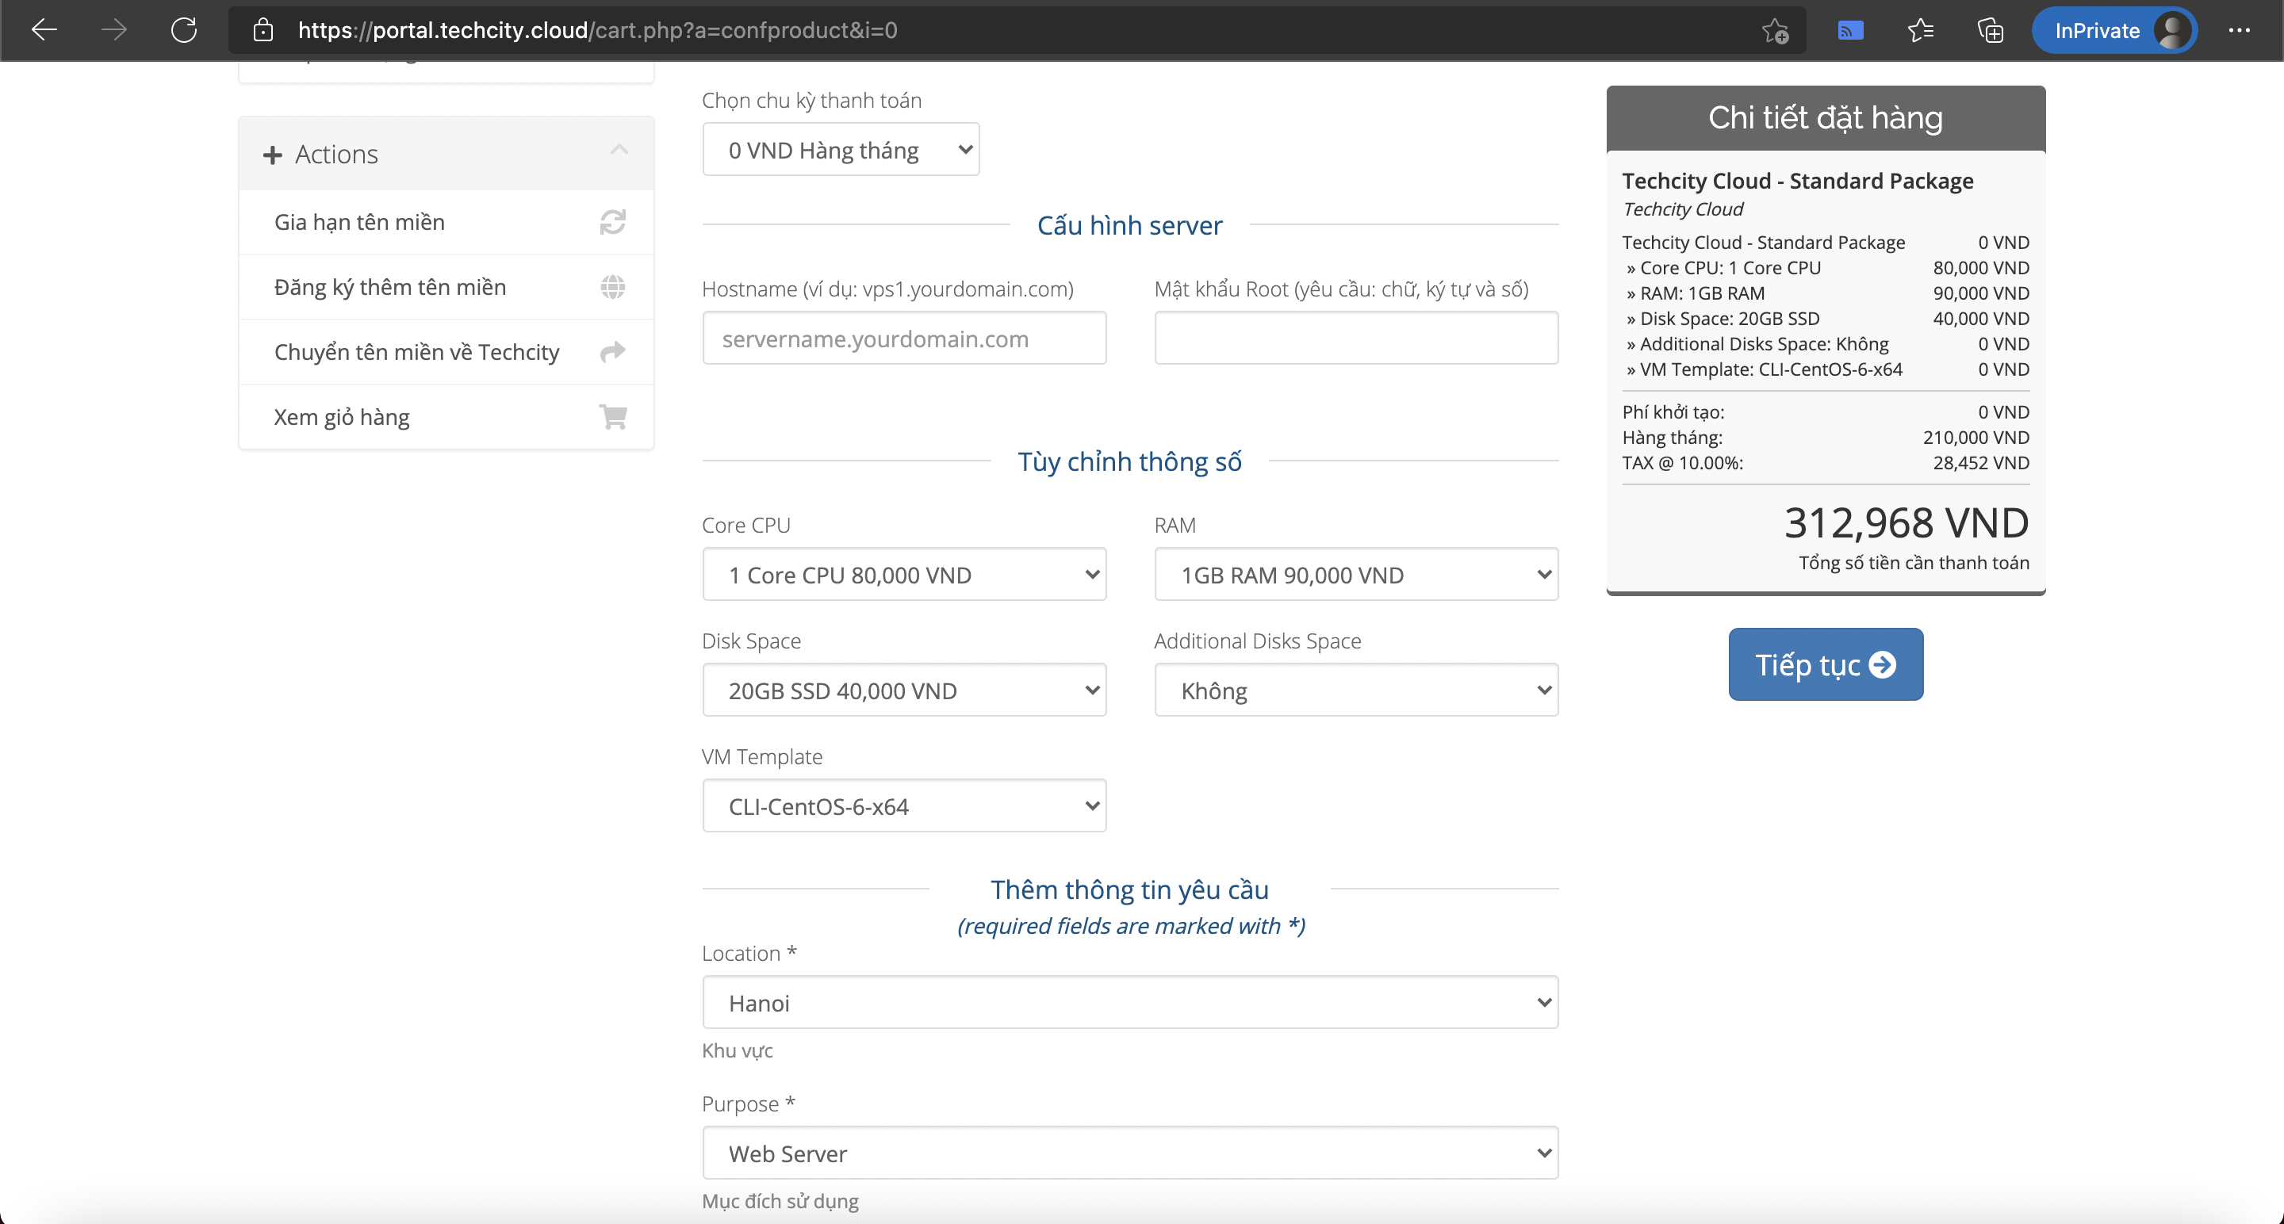The height and width of the screenshot is (1224, 2284).
Task: Open Xem giỏ hàng link
Action: click(341, 418)
